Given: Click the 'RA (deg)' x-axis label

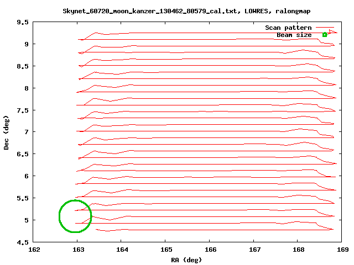Looking at the screenshot, I should (186, 260).
